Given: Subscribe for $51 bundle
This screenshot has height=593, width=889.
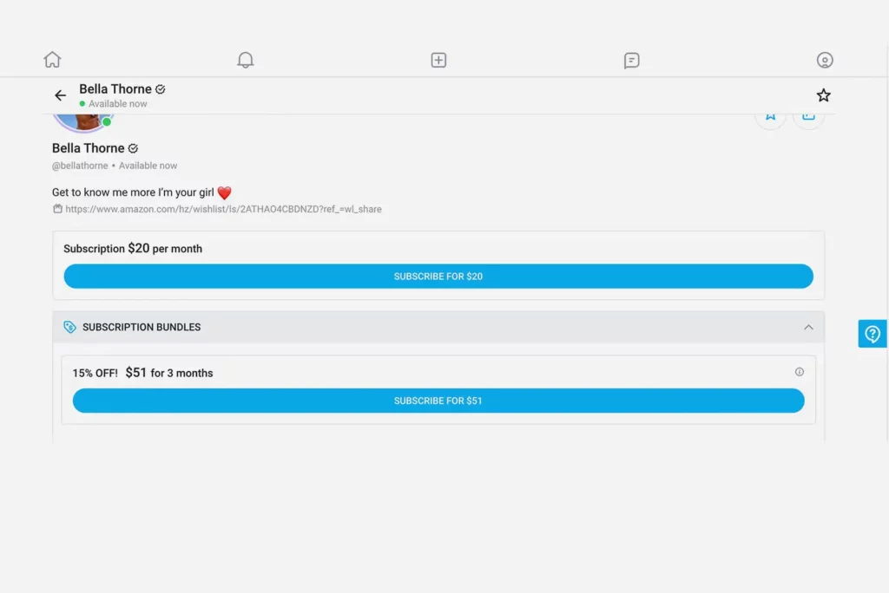Looking at the screenshot, I should 438,401.
